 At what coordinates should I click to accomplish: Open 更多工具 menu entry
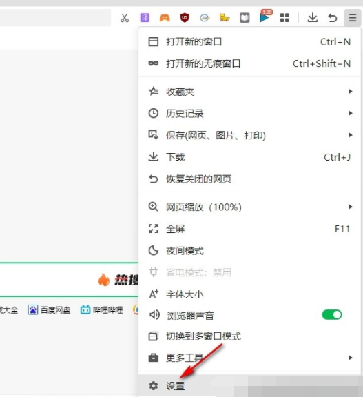[249, 358]
